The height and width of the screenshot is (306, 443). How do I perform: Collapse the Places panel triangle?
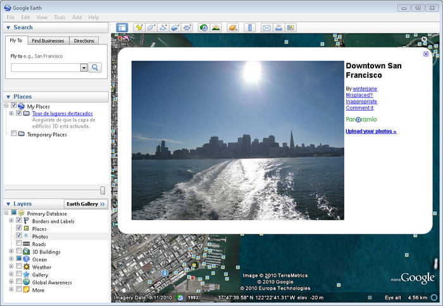[x=8, y=97]
